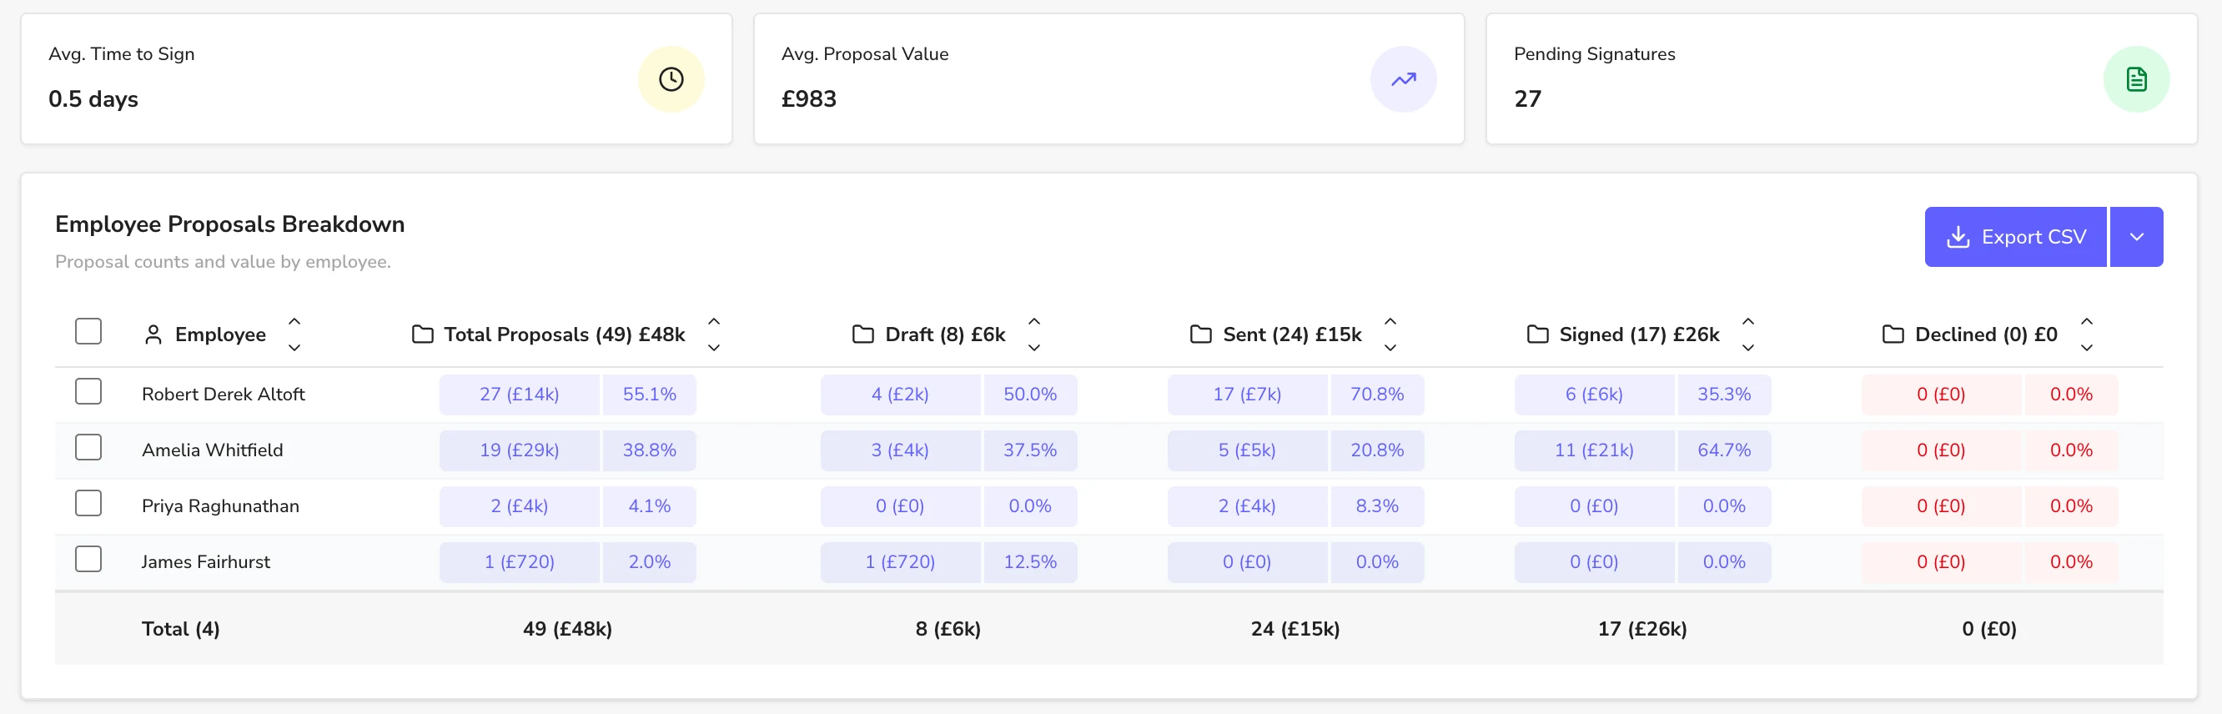Toggle the select-all checkbox in table header
Viewport: 2222px width, 714px height.
coord(88,331)
